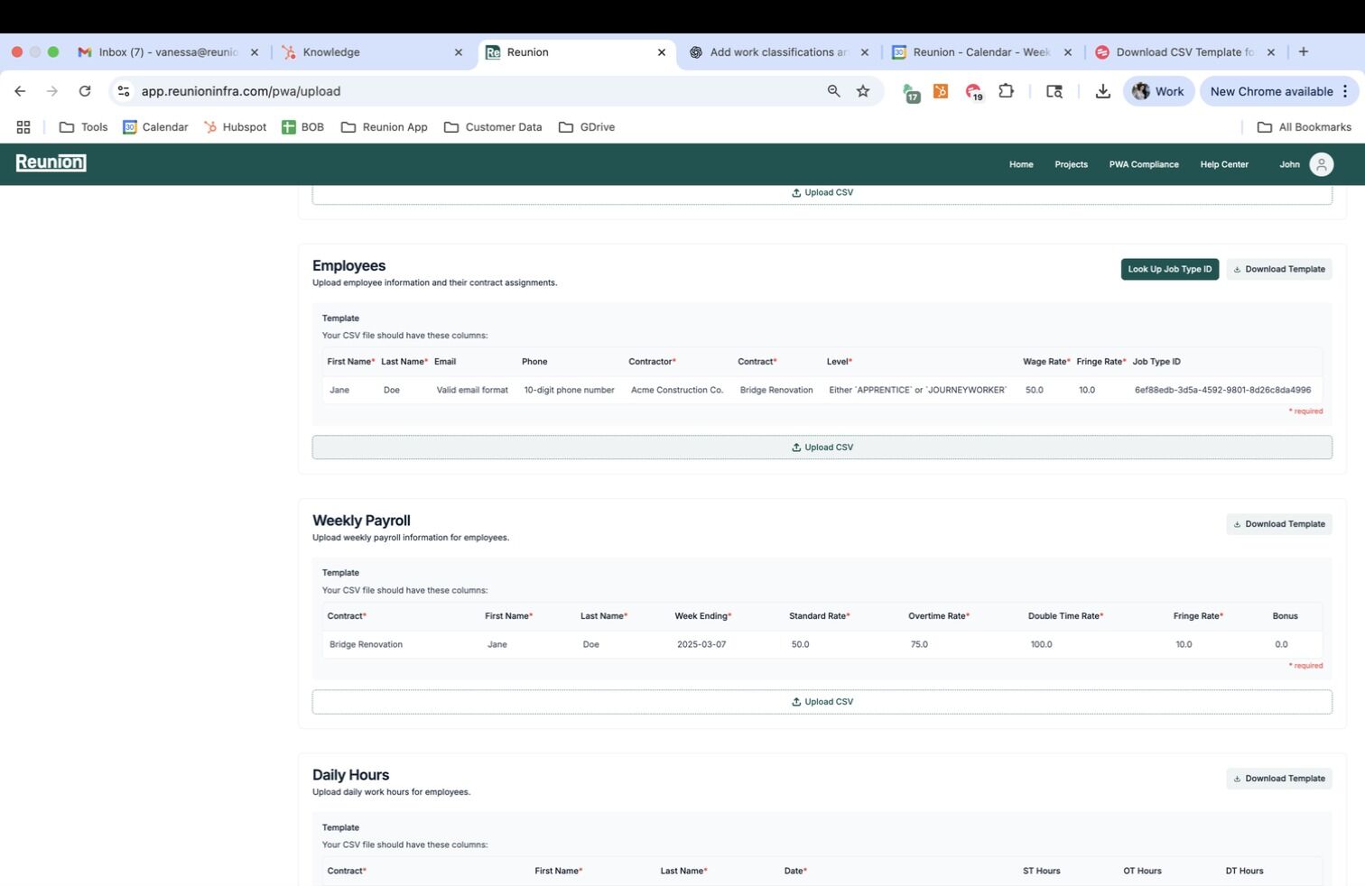Open the user profile avatar icon
The image size is (1365, 886).
point(1321,164)
